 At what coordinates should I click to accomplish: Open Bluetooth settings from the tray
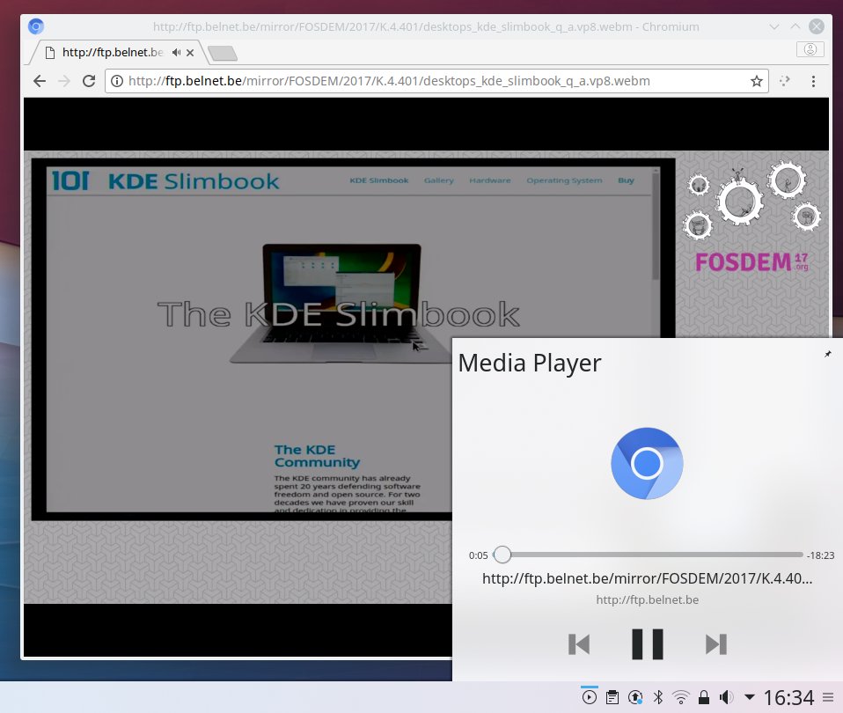[657, 697]
